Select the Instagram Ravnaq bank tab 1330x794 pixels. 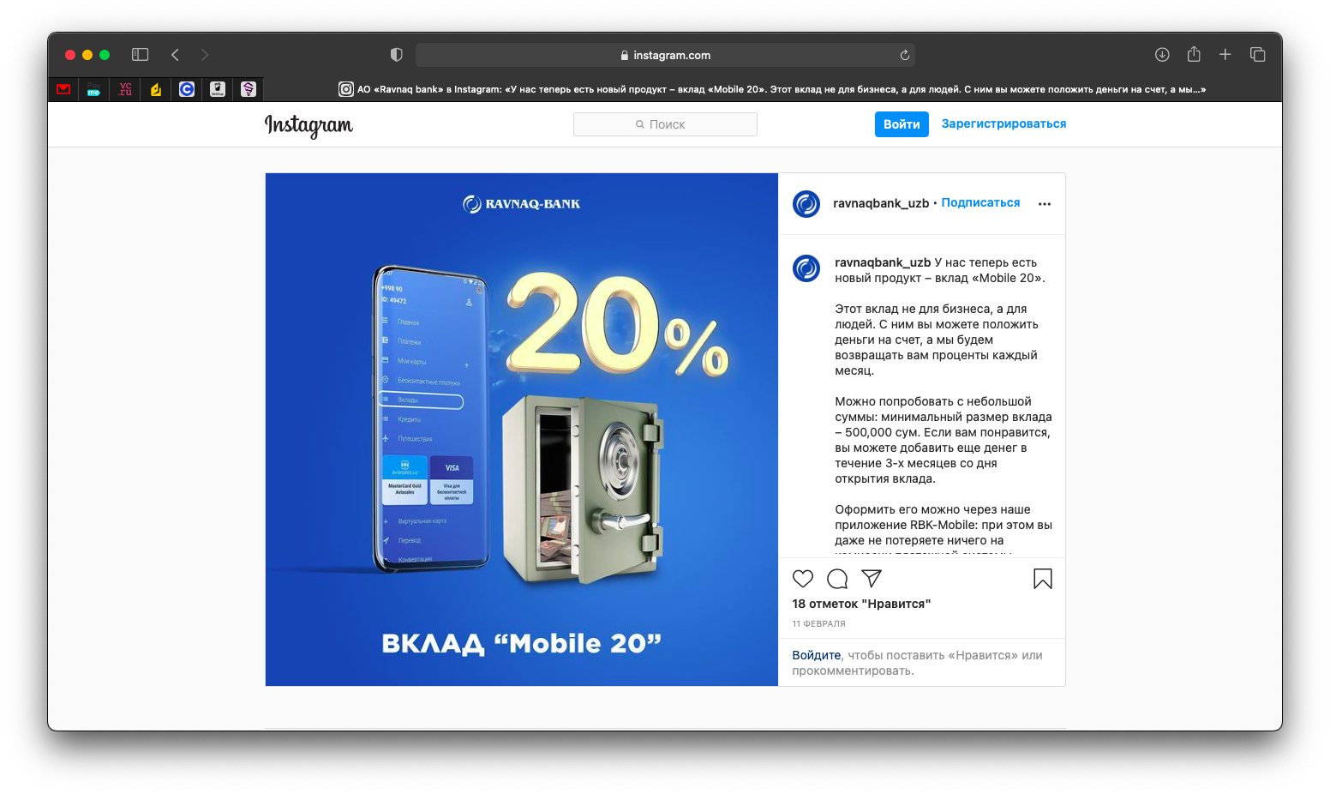tap(772, 89)
